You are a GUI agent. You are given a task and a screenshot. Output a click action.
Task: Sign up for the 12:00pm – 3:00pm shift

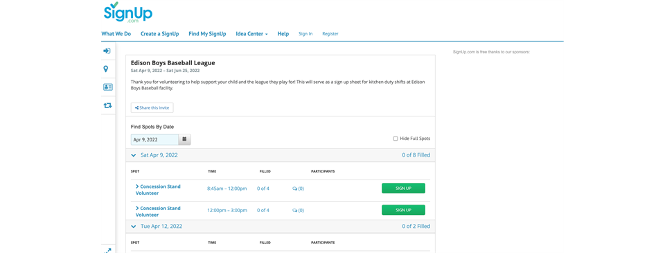403,210
